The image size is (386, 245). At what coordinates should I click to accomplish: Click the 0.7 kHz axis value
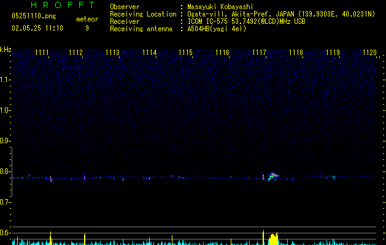(x=5, y=202)
